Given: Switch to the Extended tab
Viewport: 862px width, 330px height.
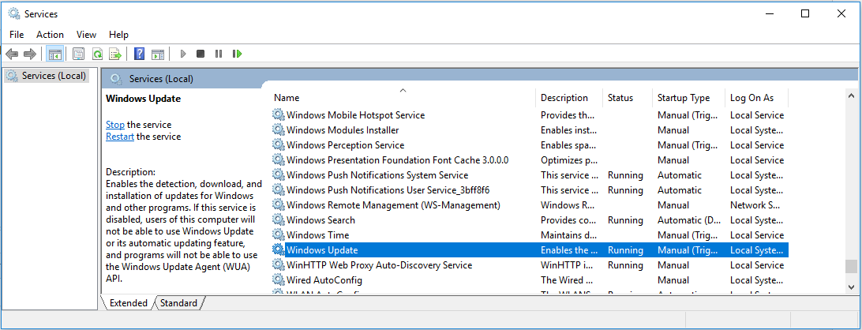Looking at the screenshot, I should (128, 302).
